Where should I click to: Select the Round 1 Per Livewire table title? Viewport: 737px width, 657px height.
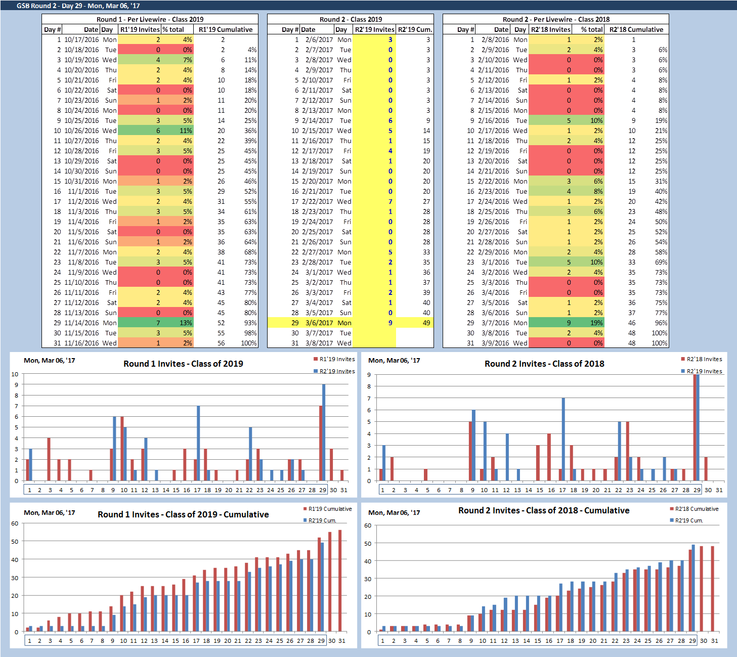coord(150,19)
